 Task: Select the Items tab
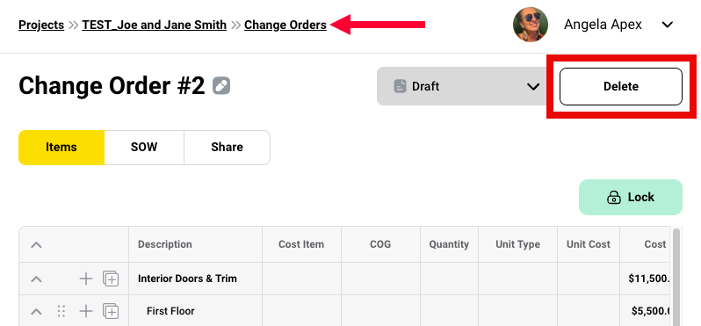(61, 147)
